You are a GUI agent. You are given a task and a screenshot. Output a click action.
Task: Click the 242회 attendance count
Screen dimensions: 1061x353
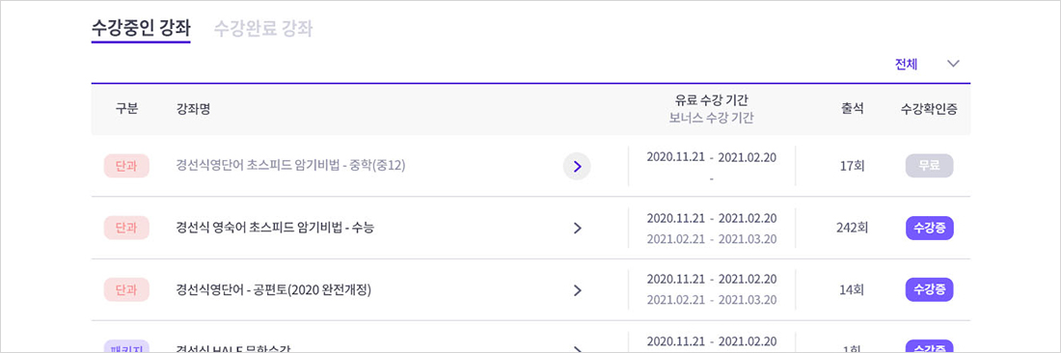(852, 228)
